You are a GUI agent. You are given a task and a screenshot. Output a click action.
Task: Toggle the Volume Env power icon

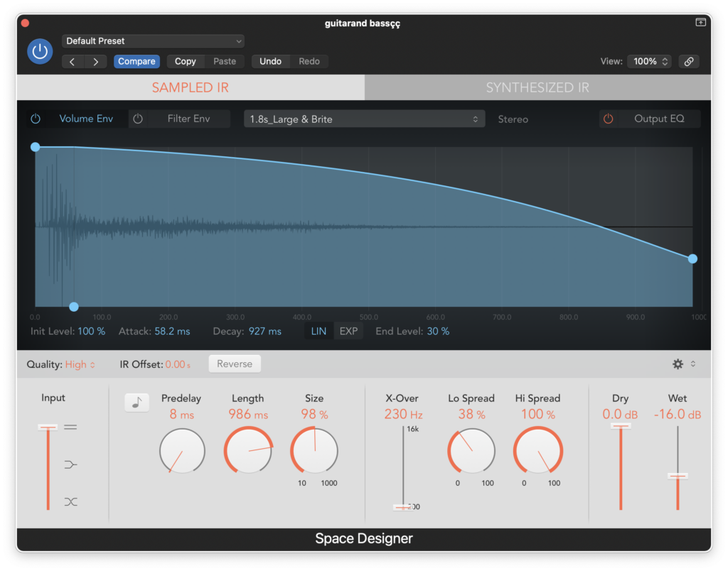point(36,119)
